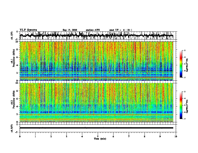Click the "-7" label on ch.2 color scale

(184, 119)
